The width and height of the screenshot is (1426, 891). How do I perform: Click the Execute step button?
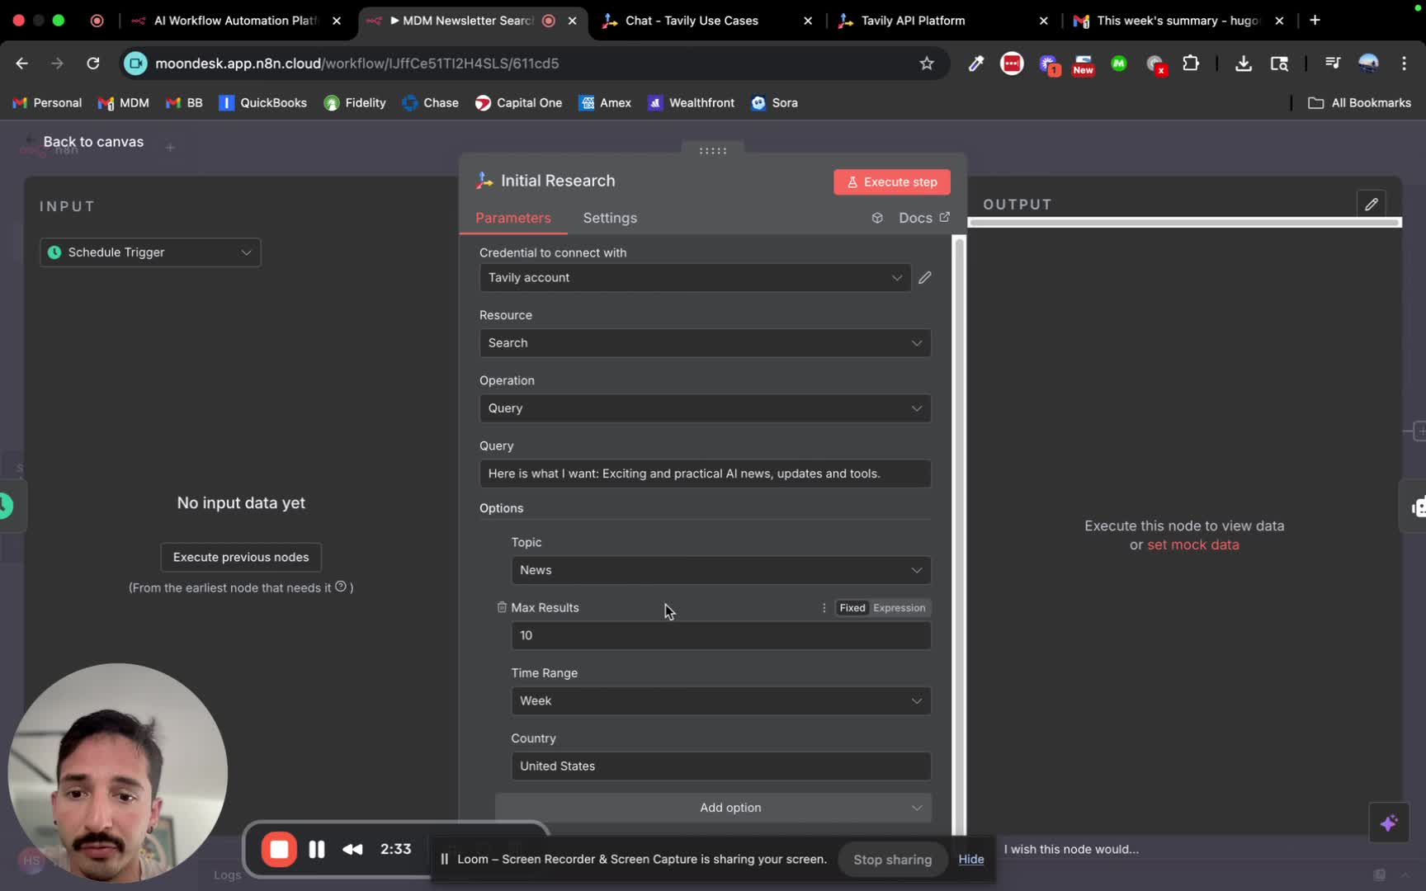click(892, 182)
